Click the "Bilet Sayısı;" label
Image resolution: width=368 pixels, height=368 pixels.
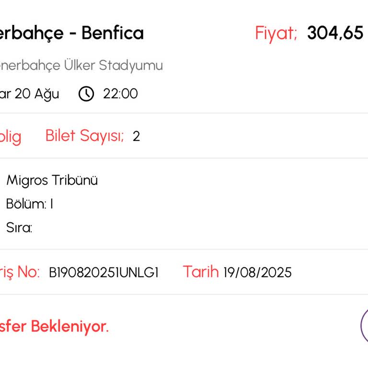[84, 136]
